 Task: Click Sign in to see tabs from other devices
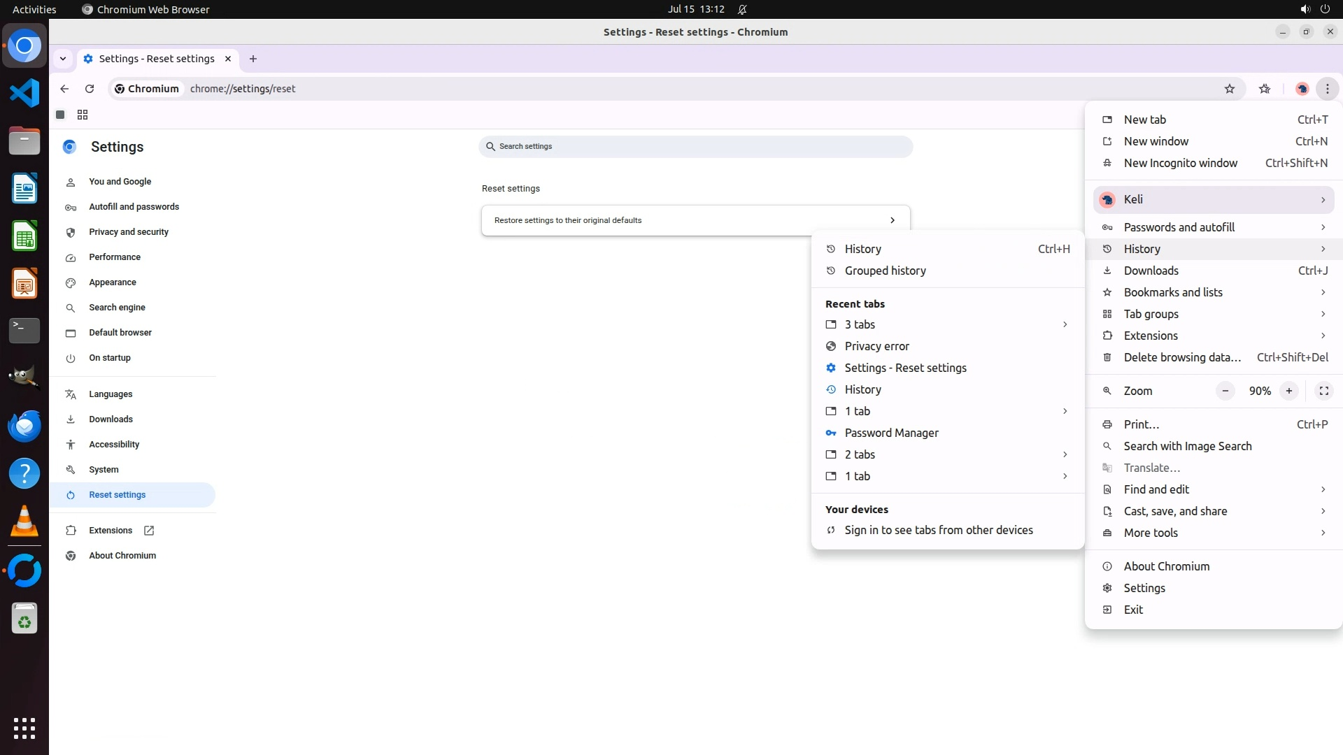pyautogui.click(x=938, y=530)
